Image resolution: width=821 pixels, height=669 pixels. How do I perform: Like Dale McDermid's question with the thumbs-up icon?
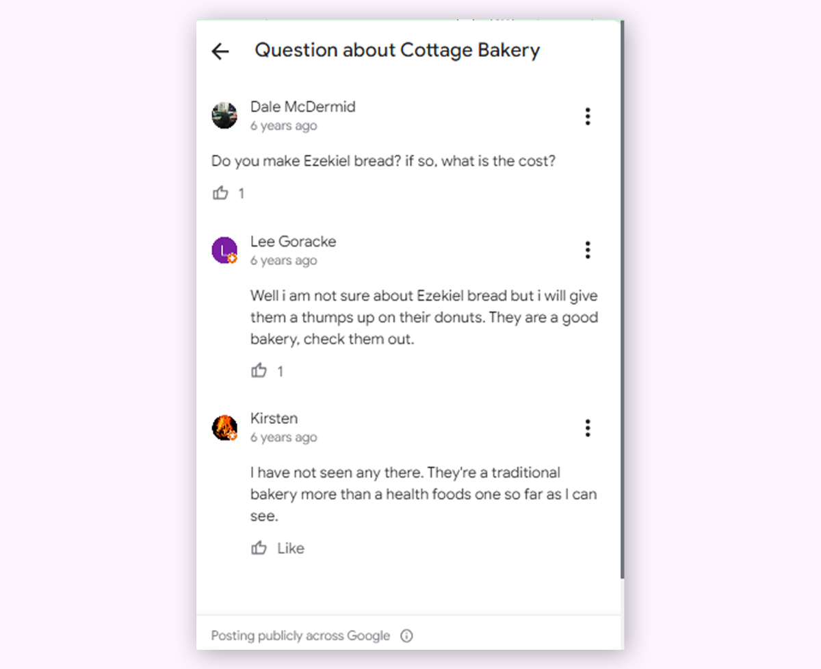tap(220, 193)
